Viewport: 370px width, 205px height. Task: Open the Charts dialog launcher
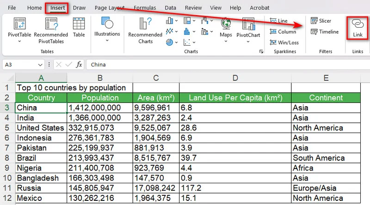pyautogui.click(x=261, y=51)
